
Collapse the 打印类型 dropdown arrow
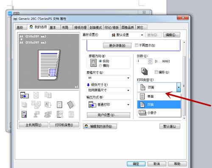[179, 87]
